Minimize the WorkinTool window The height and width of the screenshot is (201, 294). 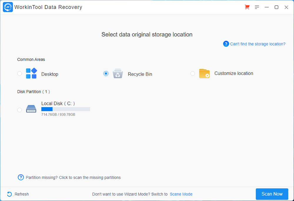pos(267,7)
